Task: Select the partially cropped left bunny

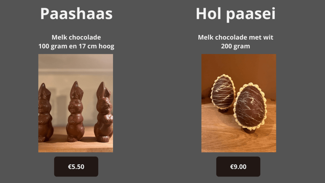Action: tap(45, 113)
